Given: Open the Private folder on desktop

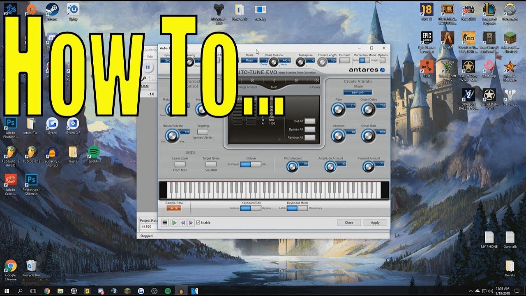Looking at the screenshot, I should [x=510, y=268].
